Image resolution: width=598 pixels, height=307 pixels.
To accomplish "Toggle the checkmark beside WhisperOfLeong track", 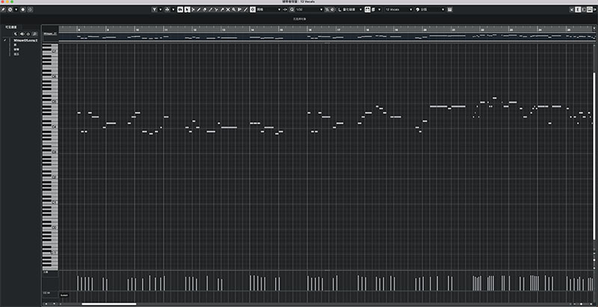I will [5, 40].
